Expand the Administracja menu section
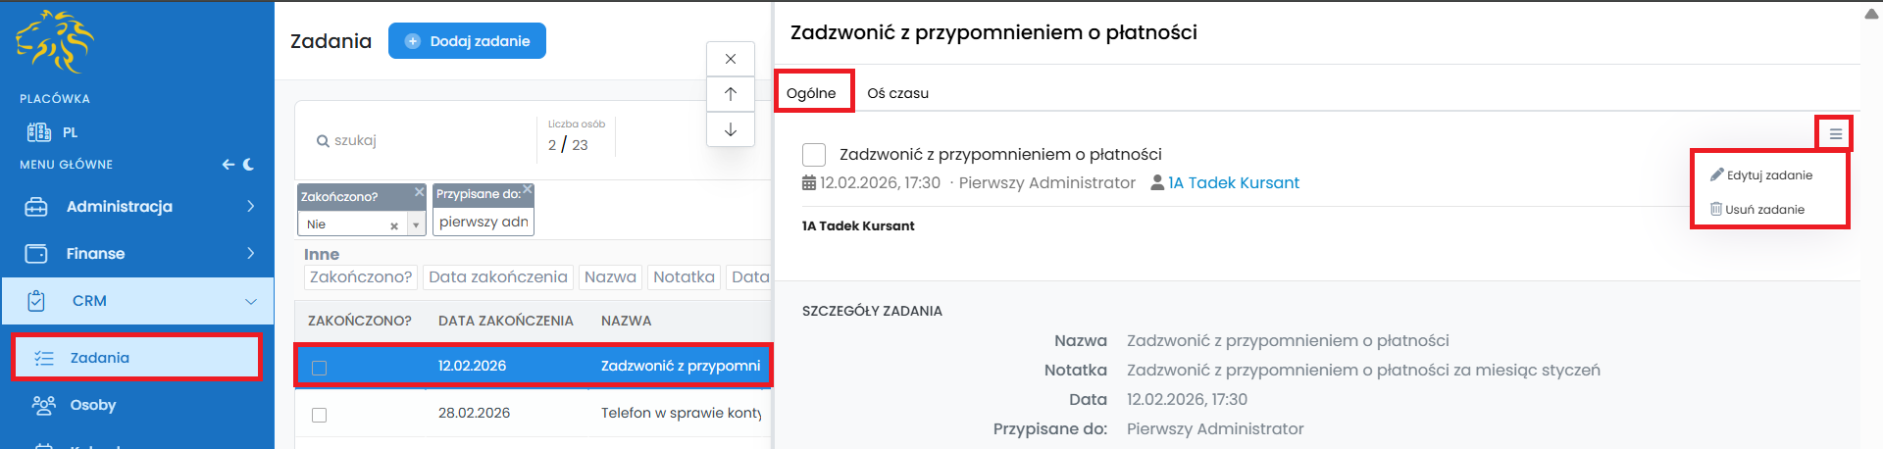The height and width of the screenshot is (449, 1883). [250, 206]
